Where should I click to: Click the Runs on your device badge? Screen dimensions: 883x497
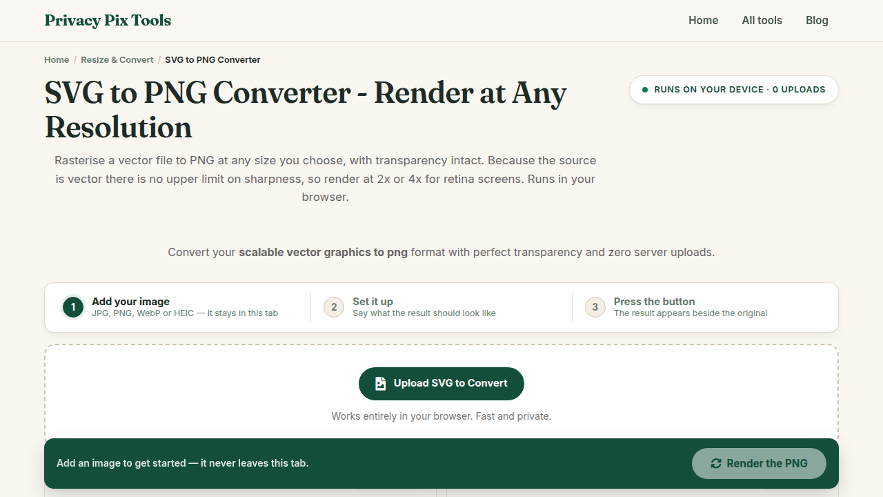[733, 90]
